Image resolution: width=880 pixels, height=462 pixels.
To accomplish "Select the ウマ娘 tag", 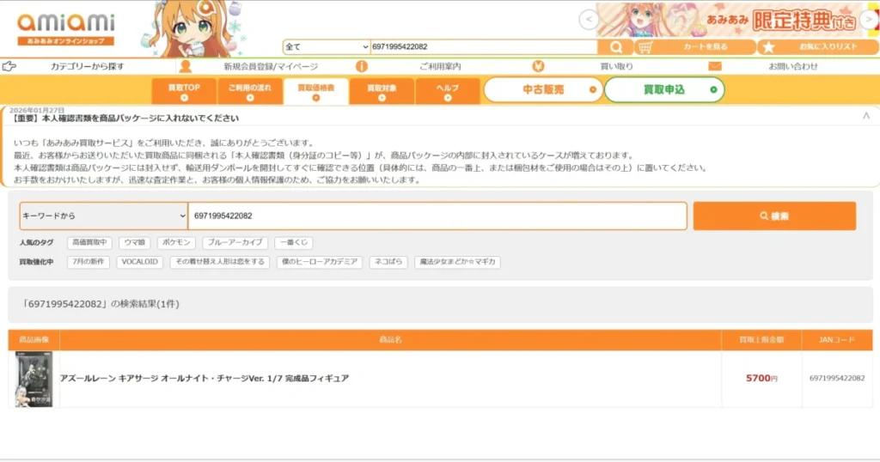I will [x=135, y=243].
